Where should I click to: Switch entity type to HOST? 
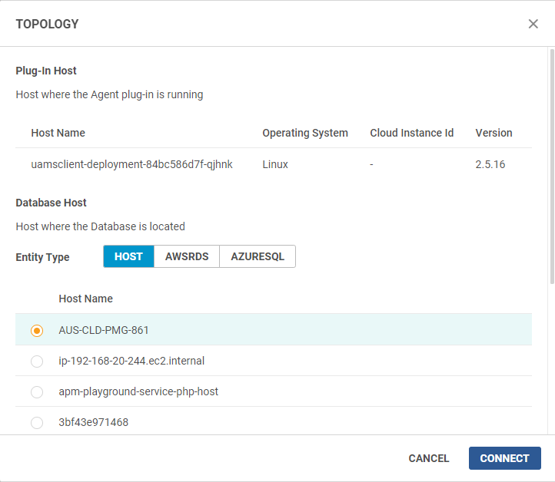[x=128, y=256]
